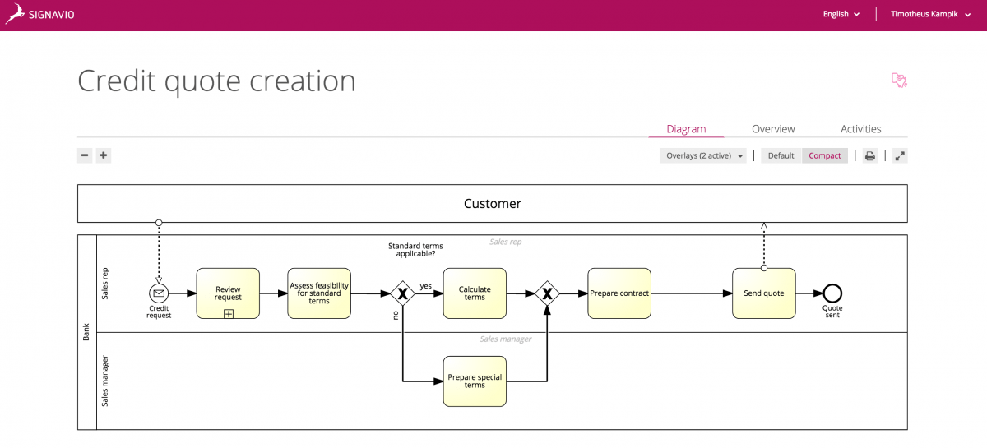Image resolution: width=987 pixels, height=448 pixels.
Task: Click the 'Quote sent' label
Action: [x=832, y=312]
